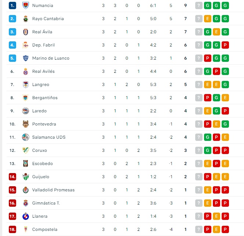Select the Compostela team name
The width and height of the screenshot is (244, 236).
[x=45, y=229]
